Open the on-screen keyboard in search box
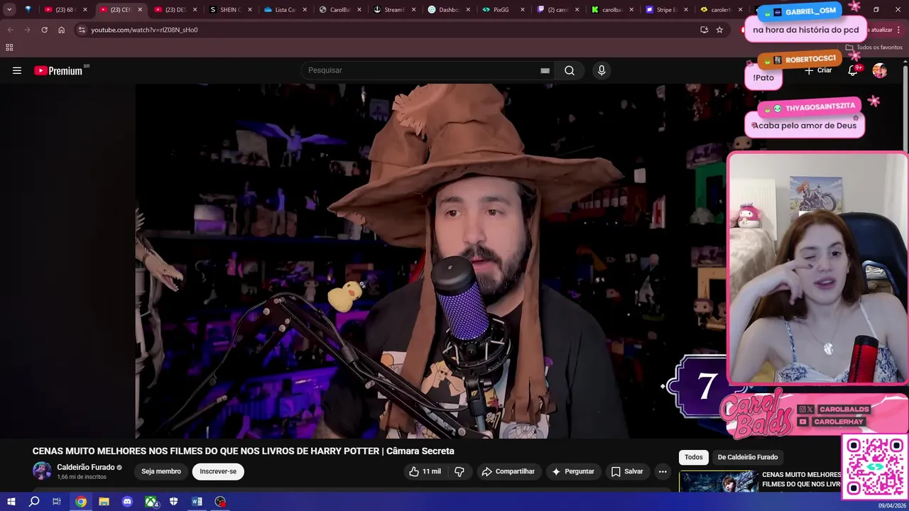The height and width of the screenshot is (511, 909). tap(545, 70)
